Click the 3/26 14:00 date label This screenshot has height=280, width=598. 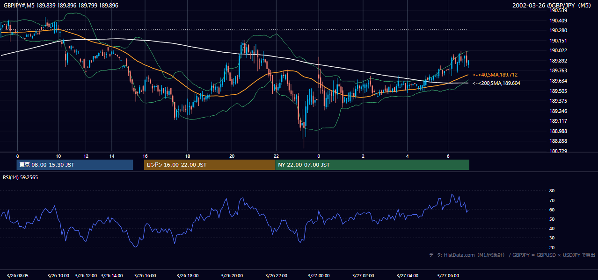112,276
